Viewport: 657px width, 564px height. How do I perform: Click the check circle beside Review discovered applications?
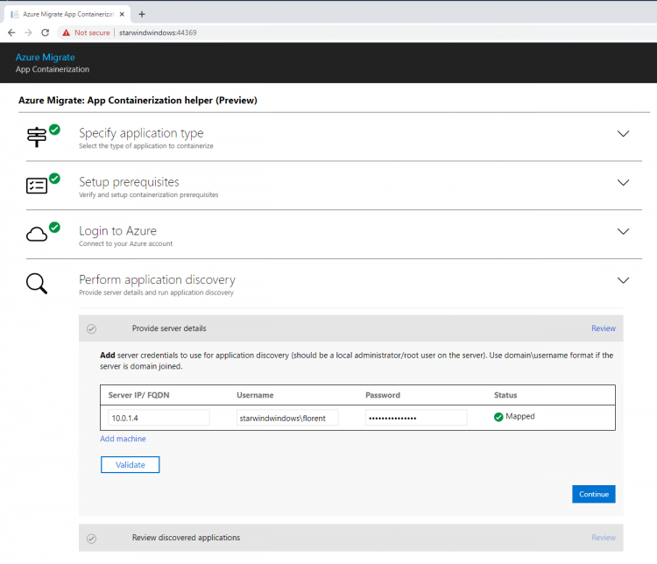[x=91, y=539]
